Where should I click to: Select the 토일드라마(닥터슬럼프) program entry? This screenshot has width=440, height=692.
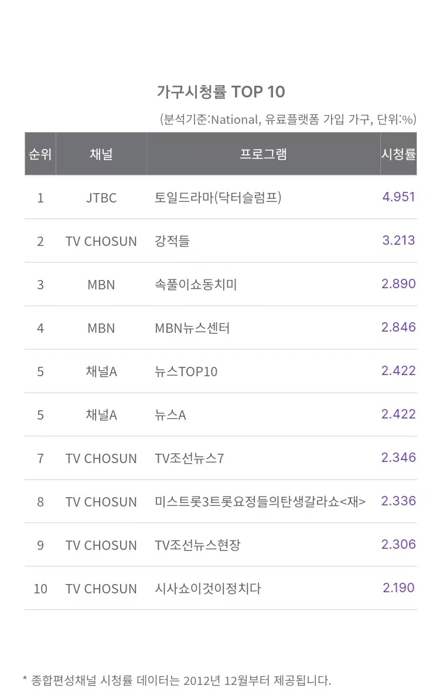point(218,197)
